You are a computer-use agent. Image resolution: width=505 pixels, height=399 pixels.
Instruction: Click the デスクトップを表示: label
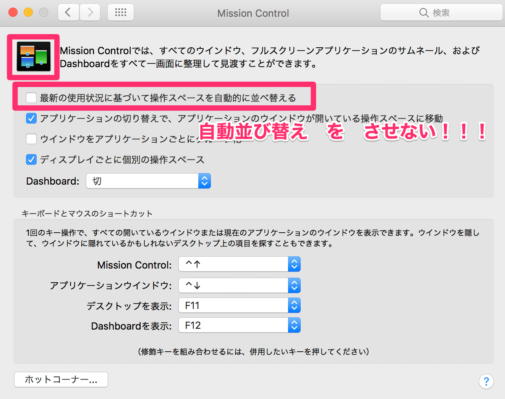[x=129, y=306]
